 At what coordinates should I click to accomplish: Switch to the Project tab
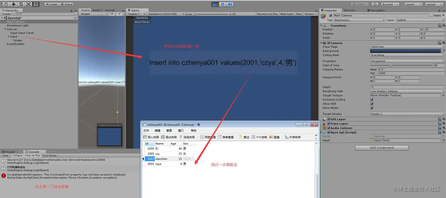pyautogui.click(x=9, y=152)
